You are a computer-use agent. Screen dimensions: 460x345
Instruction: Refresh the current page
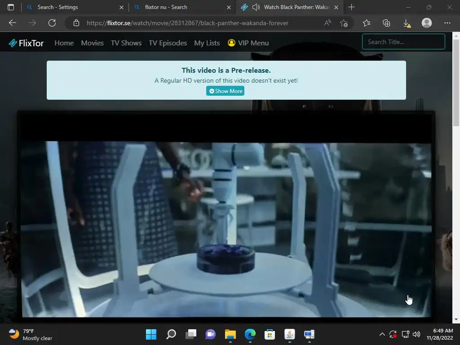point(52,23)
